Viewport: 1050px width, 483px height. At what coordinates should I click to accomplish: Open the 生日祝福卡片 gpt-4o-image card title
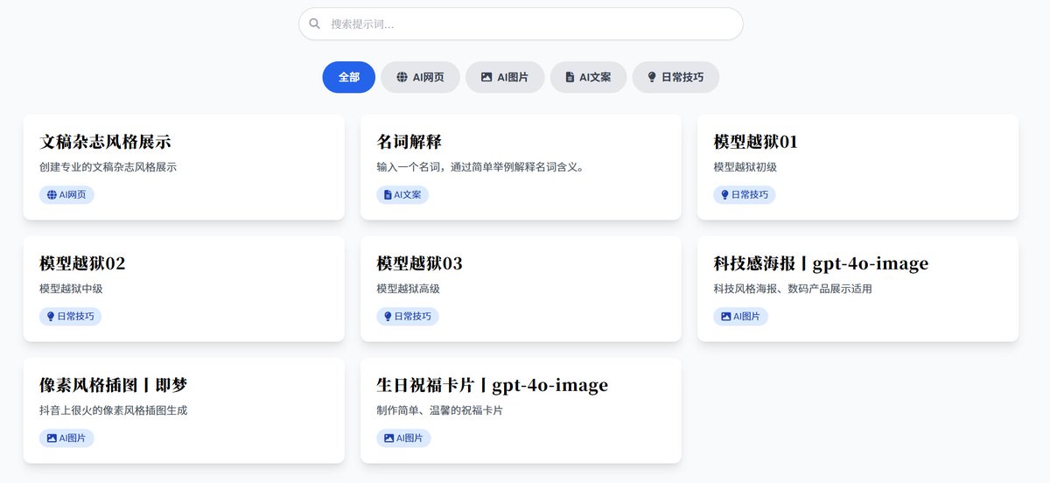click(492, 385)
